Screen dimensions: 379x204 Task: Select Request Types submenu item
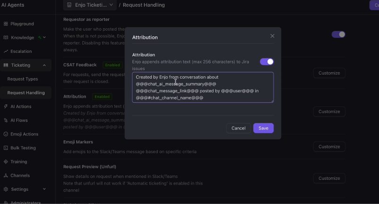[23, 79]
